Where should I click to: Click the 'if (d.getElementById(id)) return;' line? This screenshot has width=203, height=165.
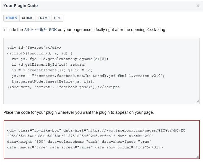point(49,64)
